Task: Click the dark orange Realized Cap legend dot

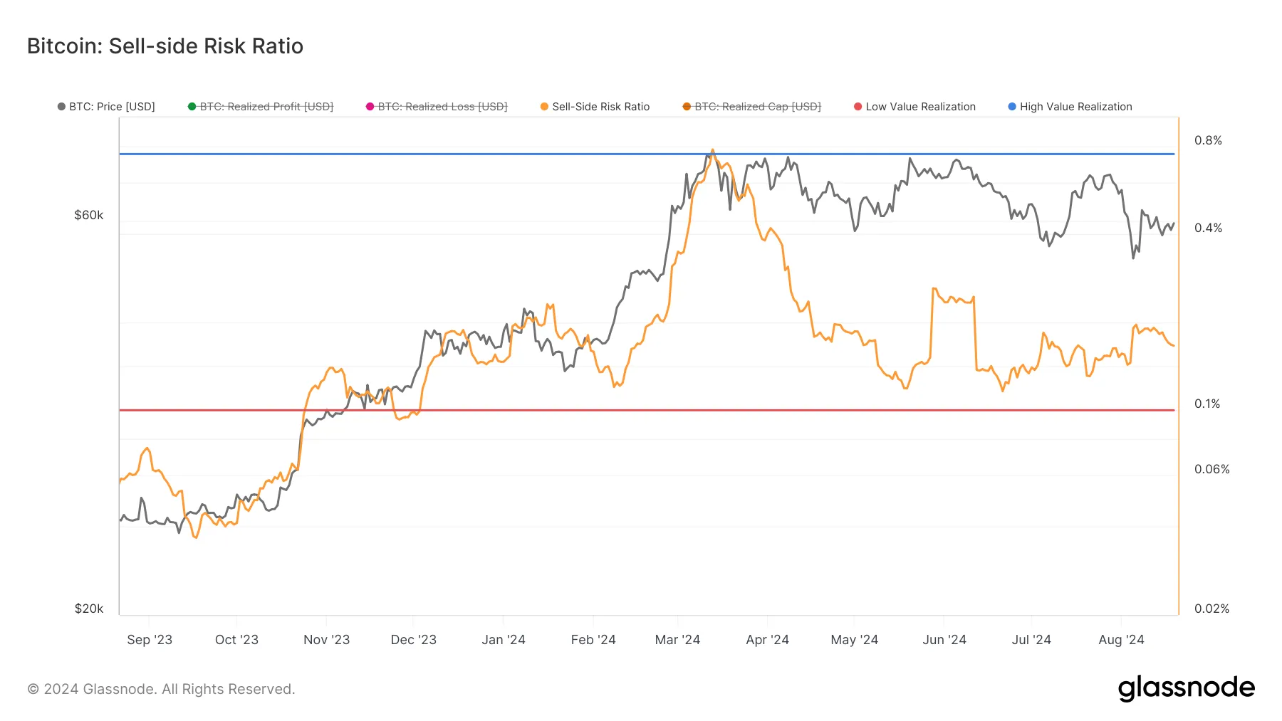Action: 685,107
